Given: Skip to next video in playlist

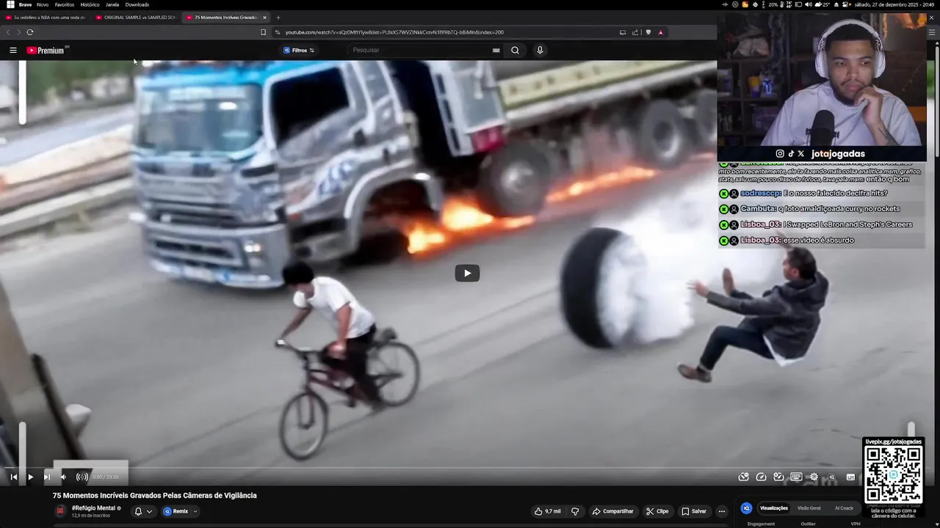Looking at the screenshot, I should click(46, 477).
